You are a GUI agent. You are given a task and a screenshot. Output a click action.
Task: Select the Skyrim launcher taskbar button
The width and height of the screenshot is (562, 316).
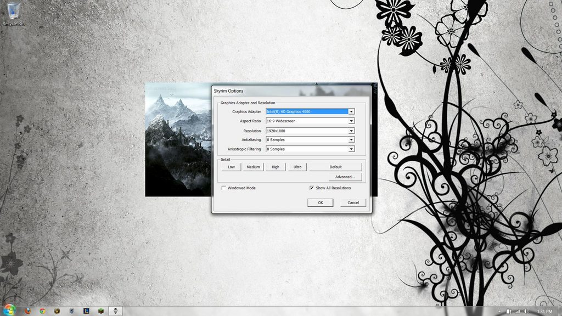tap(115, 311)
